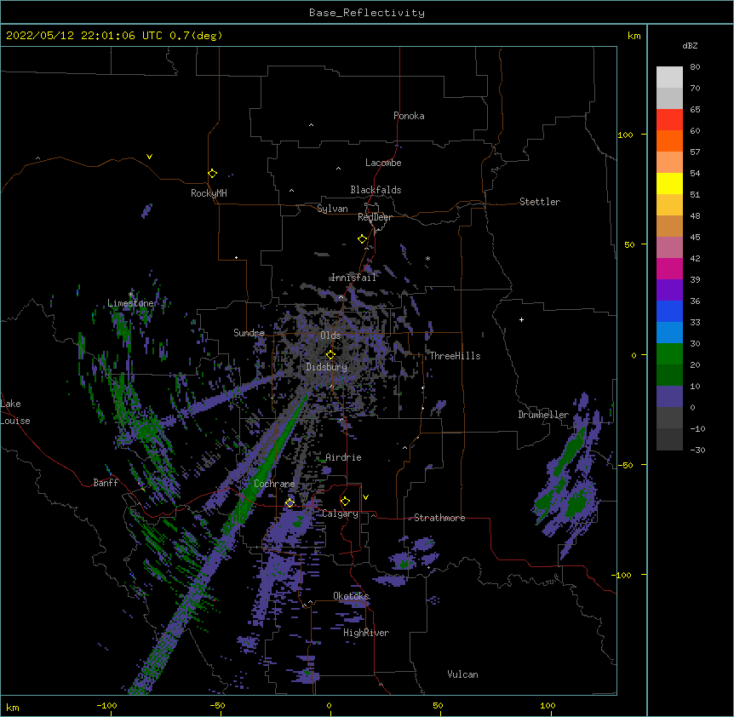The height and width of the screenshot is (717, 734).
Task: Click the Innisfail label
Action: coord(354,278)
